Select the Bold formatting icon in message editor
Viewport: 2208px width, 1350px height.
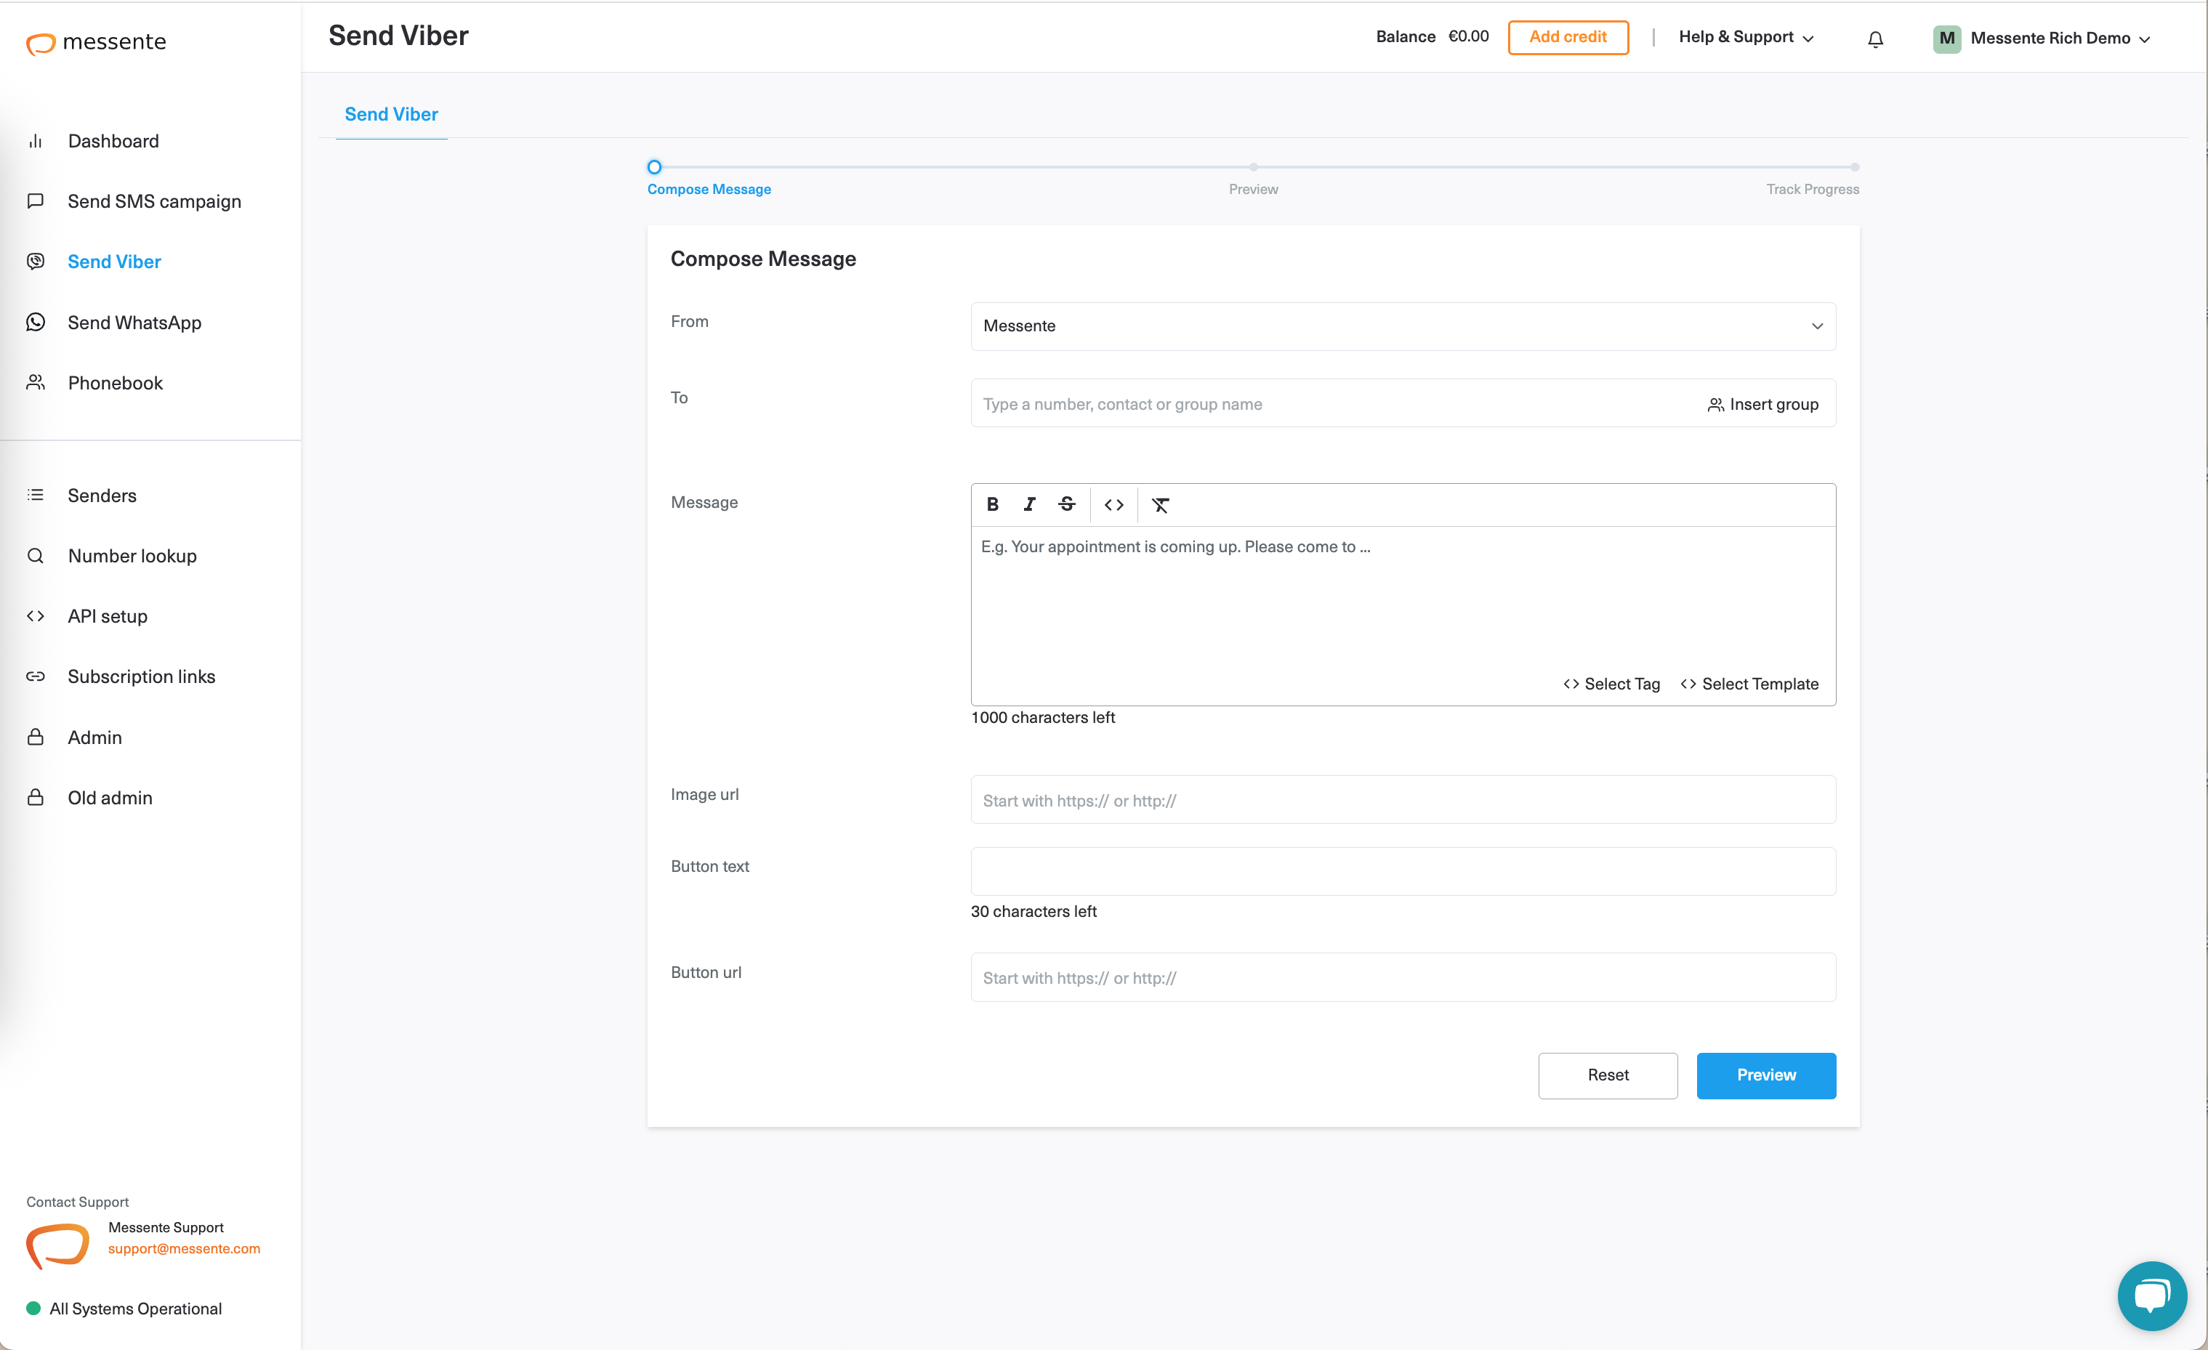[x=994, y=504]
